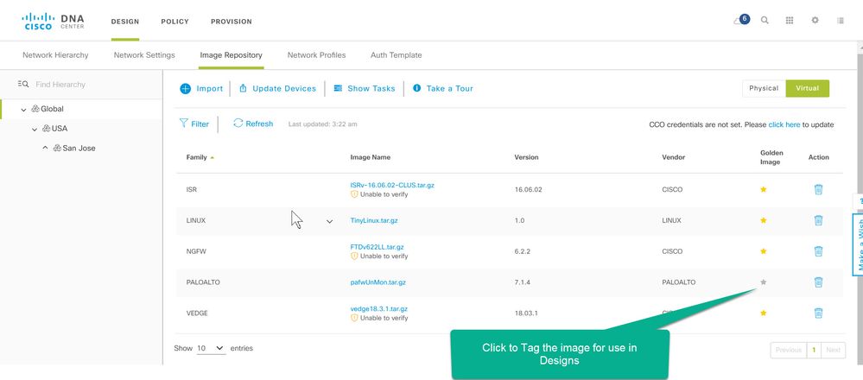Image resolution: width=863 pixels, height=380 pixels.
Task: Start Take a Tour
Action: [x=443, y=89]
